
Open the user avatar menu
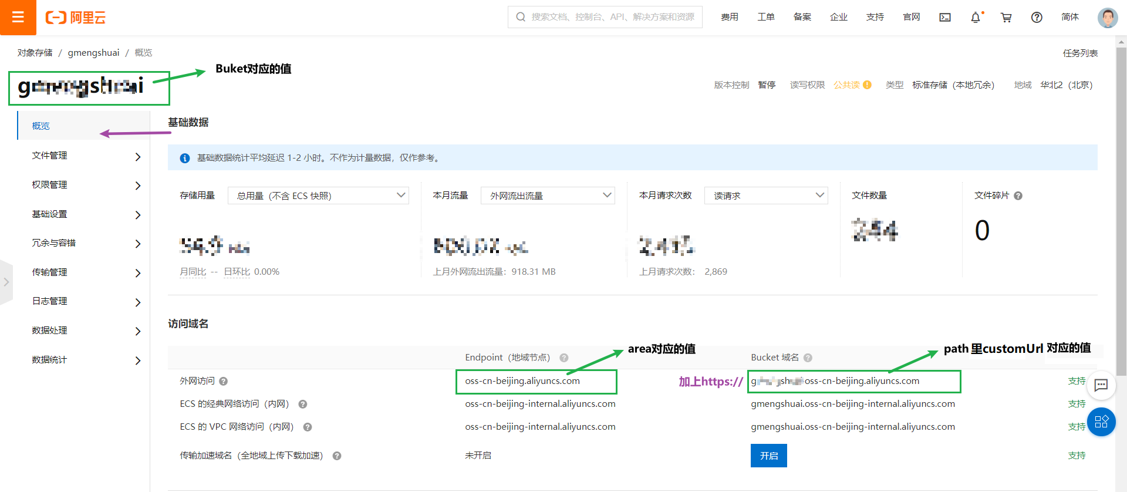coord(1108,18)
